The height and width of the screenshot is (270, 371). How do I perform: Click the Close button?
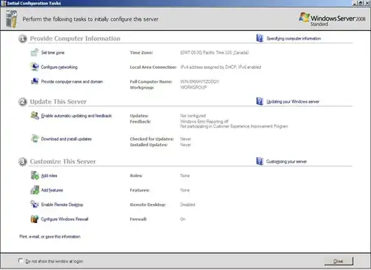(338, 261)
